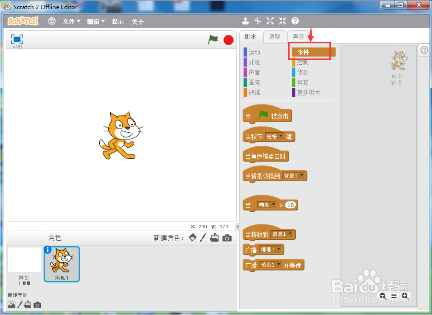Zoom out the scripts area
432x315 pixels.
(x=383, y=296)
